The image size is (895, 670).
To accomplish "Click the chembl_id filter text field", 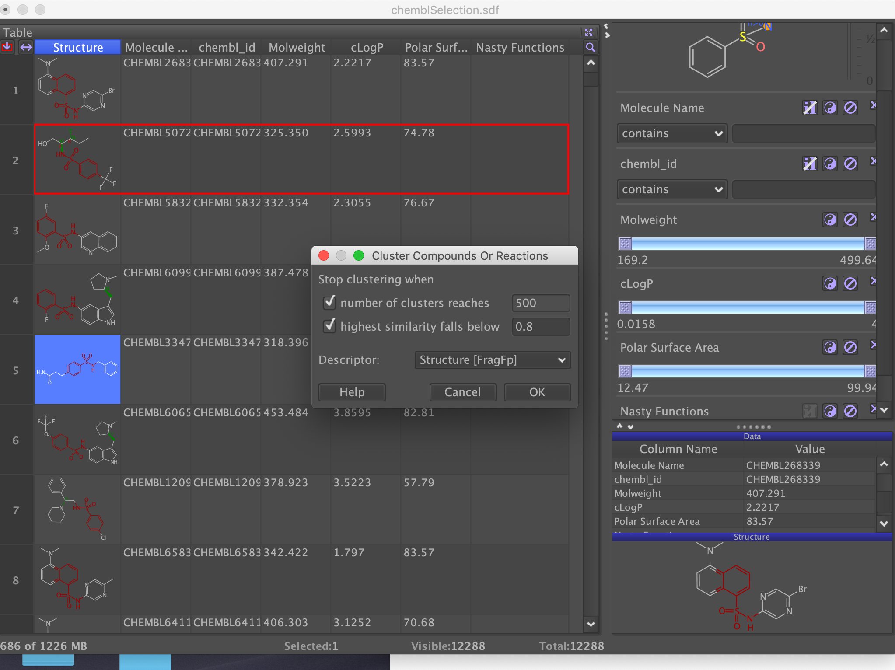I will [804, 189].
